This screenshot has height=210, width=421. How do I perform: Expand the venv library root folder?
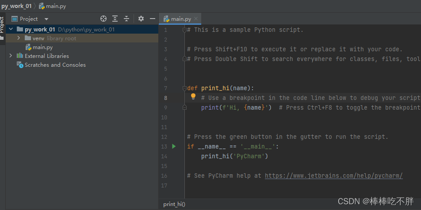pyautogui.click(x=19, y=38)
